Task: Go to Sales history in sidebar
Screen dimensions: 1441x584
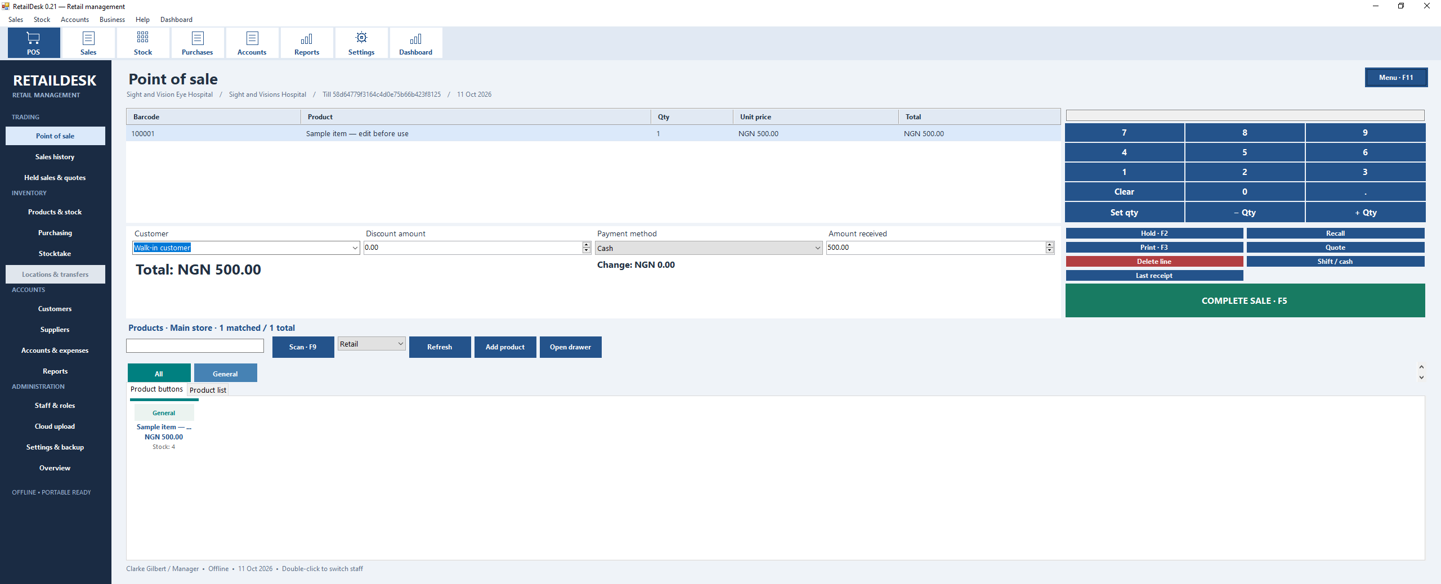Action: (x=55, y=157)
